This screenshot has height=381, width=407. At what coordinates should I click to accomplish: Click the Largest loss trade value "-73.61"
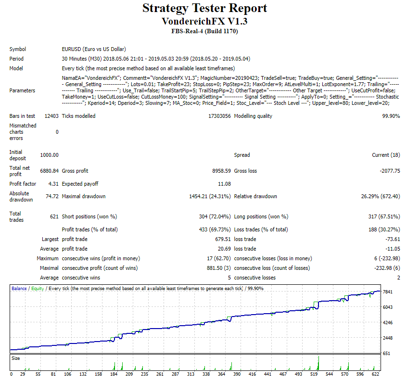(393, 239)
